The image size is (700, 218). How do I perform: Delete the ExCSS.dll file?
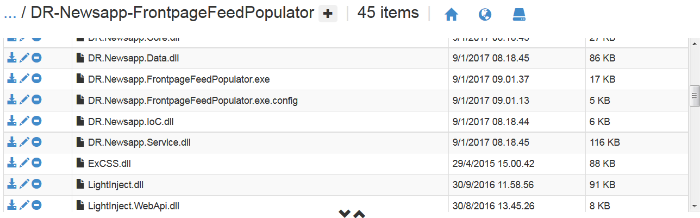click(36, 163)
